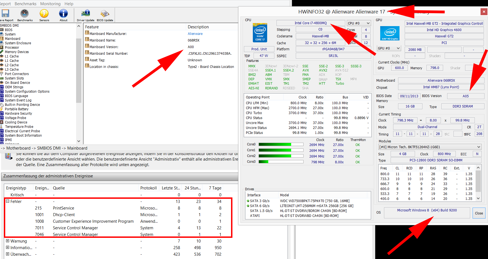Open the memory module Micron dropdown

430,147
